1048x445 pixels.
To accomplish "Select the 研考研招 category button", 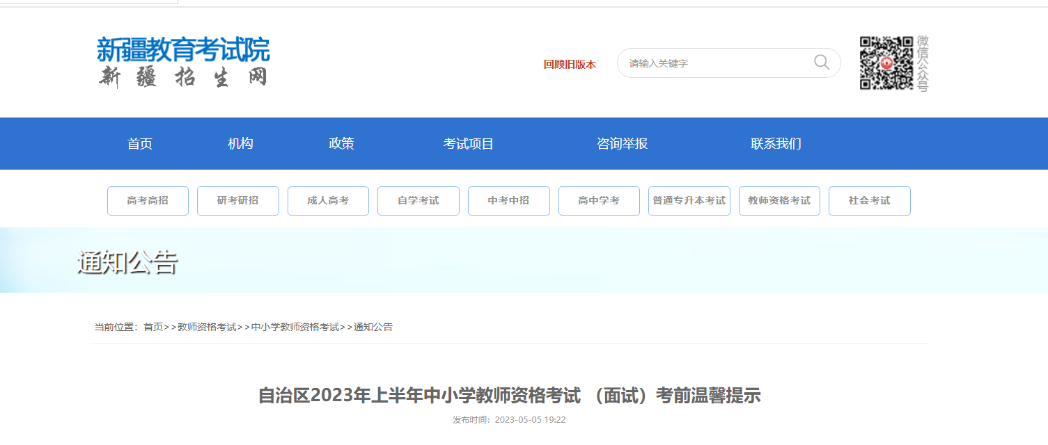I will click(x=237, y=201).
